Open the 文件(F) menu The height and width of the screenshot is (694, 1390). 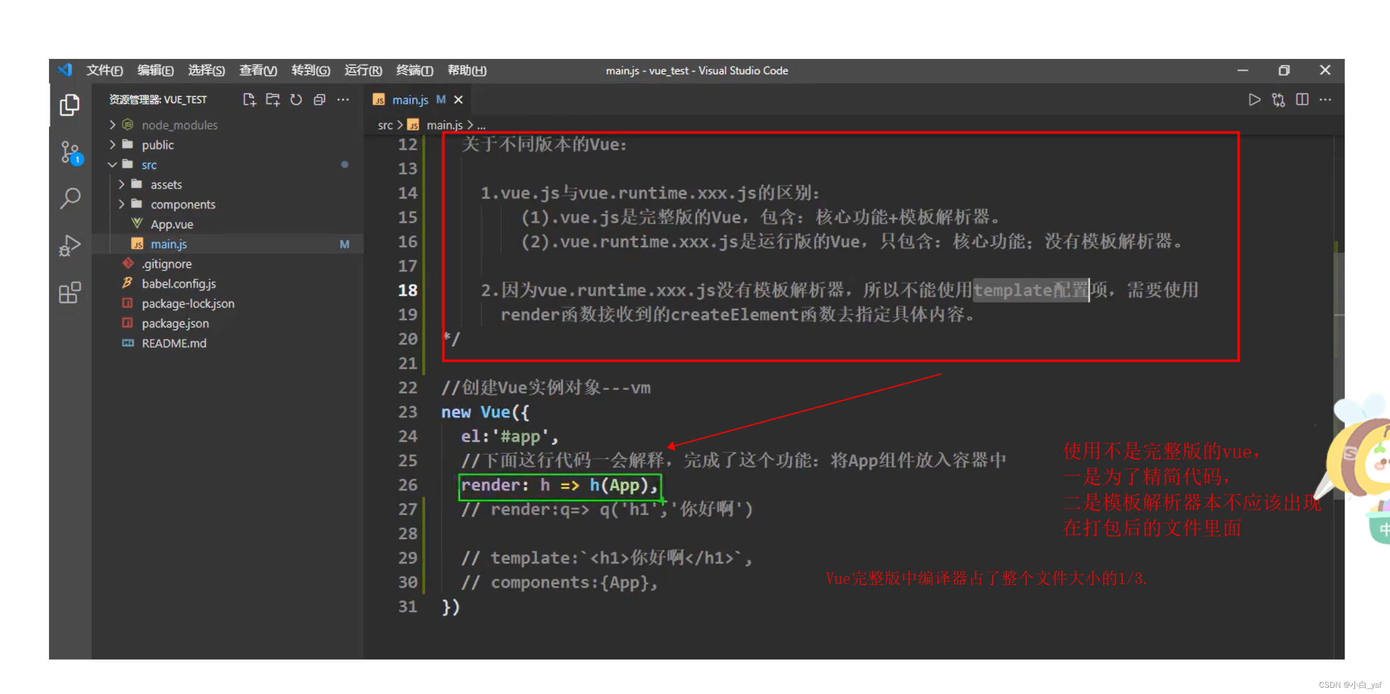click(x=105, y=70)
